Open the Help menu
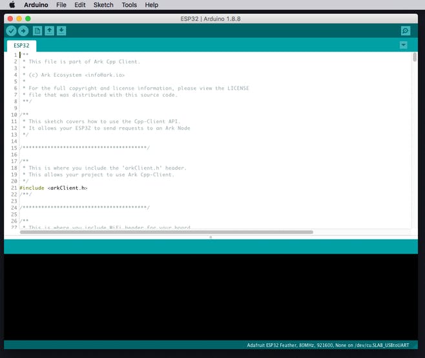Screen dimensions: 425x358 [x=152, y=5]
